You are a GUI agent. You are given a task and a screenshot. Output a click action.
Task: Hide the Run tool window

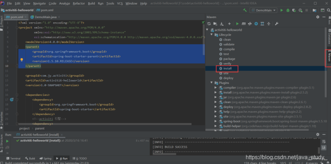324,134
